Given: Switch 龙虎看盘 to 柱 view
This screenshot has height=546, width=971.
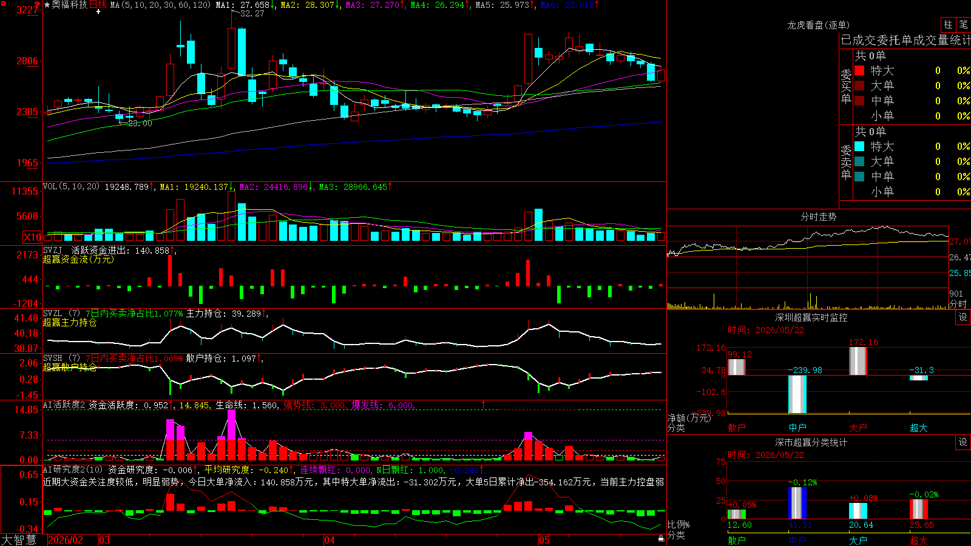Looking at the screenshot, I should coord(947,24).
